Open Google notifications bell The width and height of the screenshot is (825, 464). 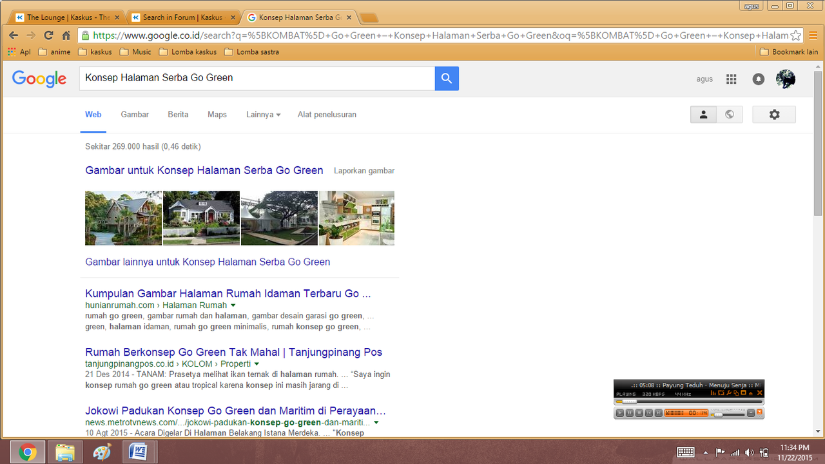[x=759, y=79]
